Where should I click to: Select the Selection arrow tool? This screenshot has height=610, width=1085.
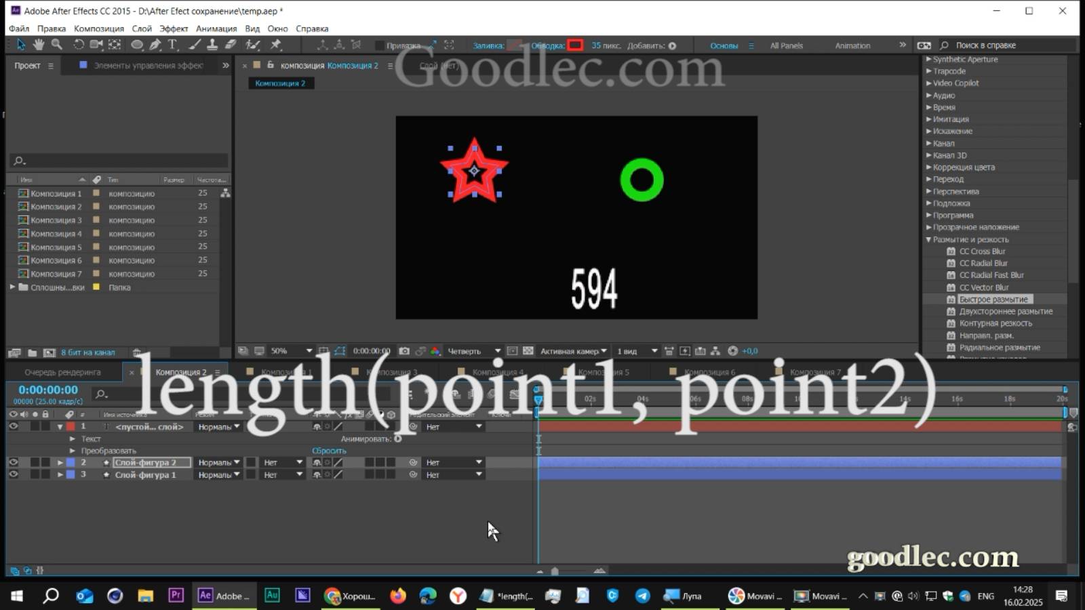point(20,45)
